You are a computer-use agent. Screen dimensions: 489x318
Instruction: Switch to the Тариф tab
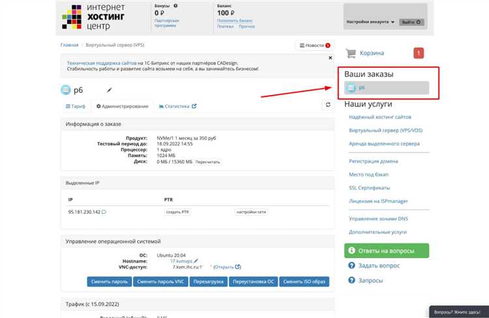coord(75,106)
